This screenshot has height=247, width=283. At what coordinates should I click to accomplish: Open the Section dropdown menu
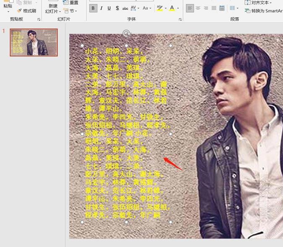(70, 11)
